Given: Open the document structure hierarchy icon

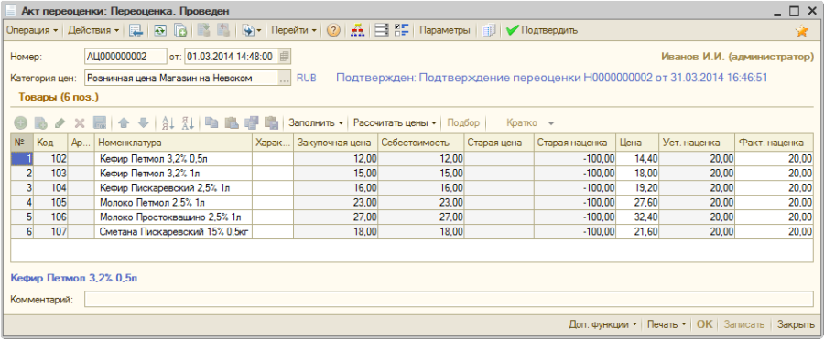Looking at the screenshot, I should (x=357, y=30).
